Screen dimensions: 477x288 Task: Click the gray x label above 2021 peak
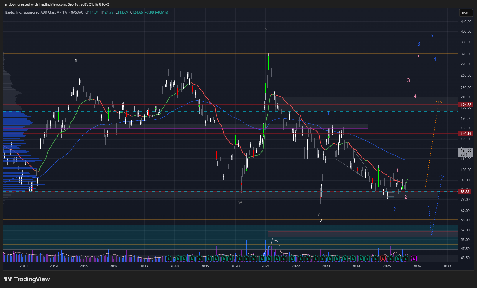point(265,29)
